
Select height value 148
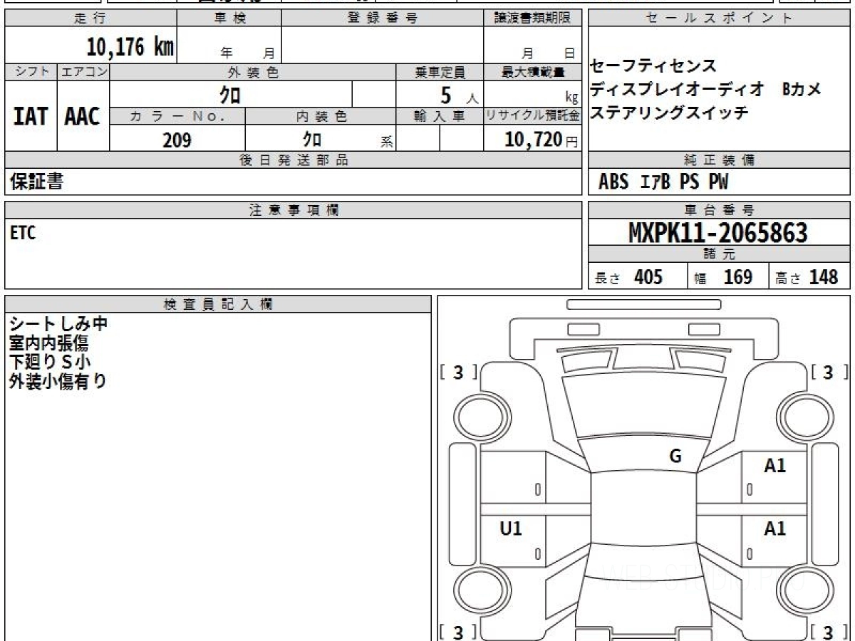(x=824, y=277)
